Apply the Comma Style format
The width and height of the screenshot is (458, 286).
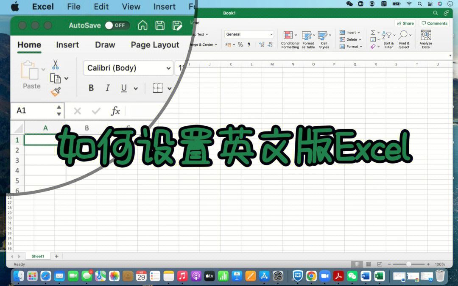click(249, 44)
